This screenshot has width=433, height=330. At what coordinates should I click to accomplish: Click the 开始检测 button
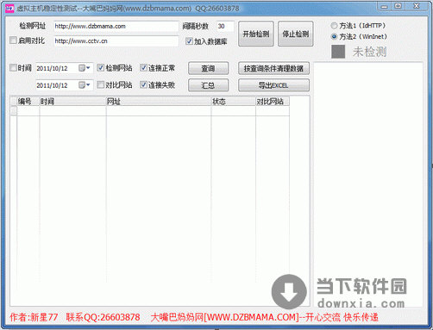[x=256, y=34]
